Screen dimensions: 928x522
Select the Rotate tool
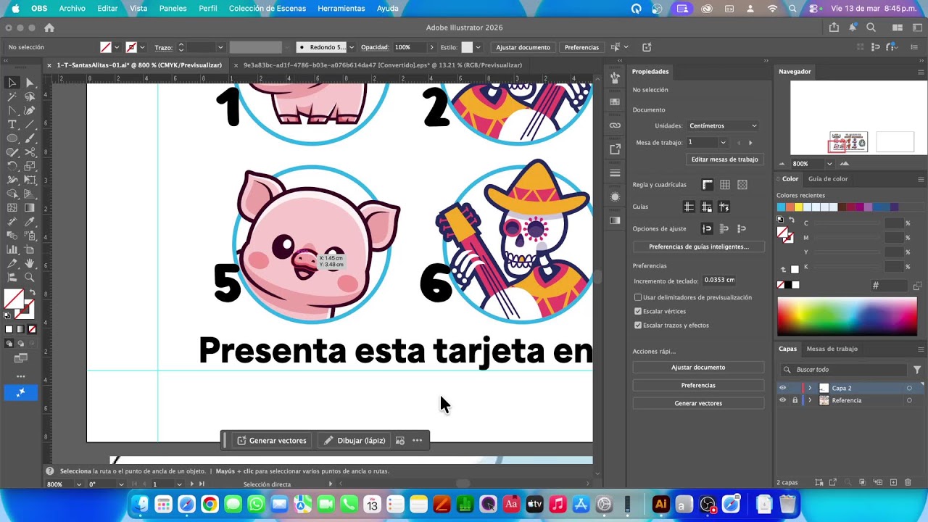(x=12, y=166)
